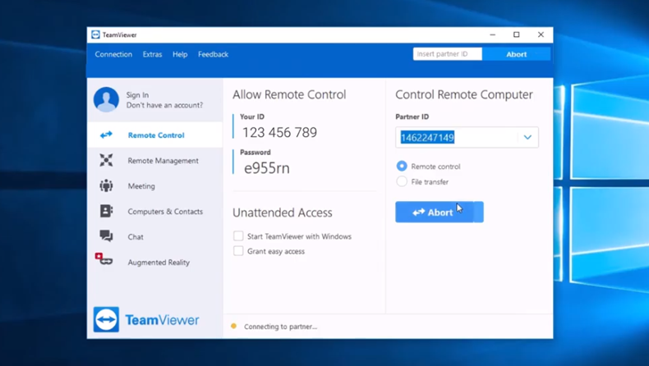Viewport: 649px width, 366px height.
Task: Click the orange connection status dot
Action: click(233, 327)
